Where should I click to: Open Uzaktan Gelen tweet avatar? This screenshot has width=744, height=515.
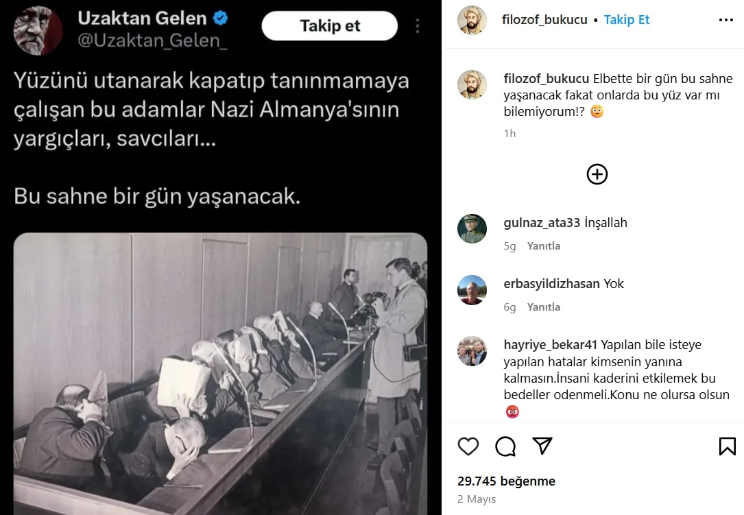coord(38,30)
